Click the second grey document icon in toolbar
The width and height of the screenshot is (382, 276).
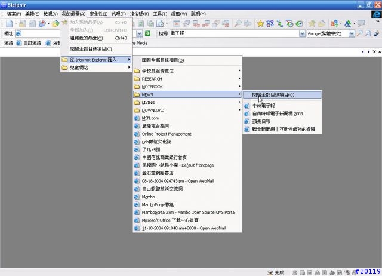[32, 24]
